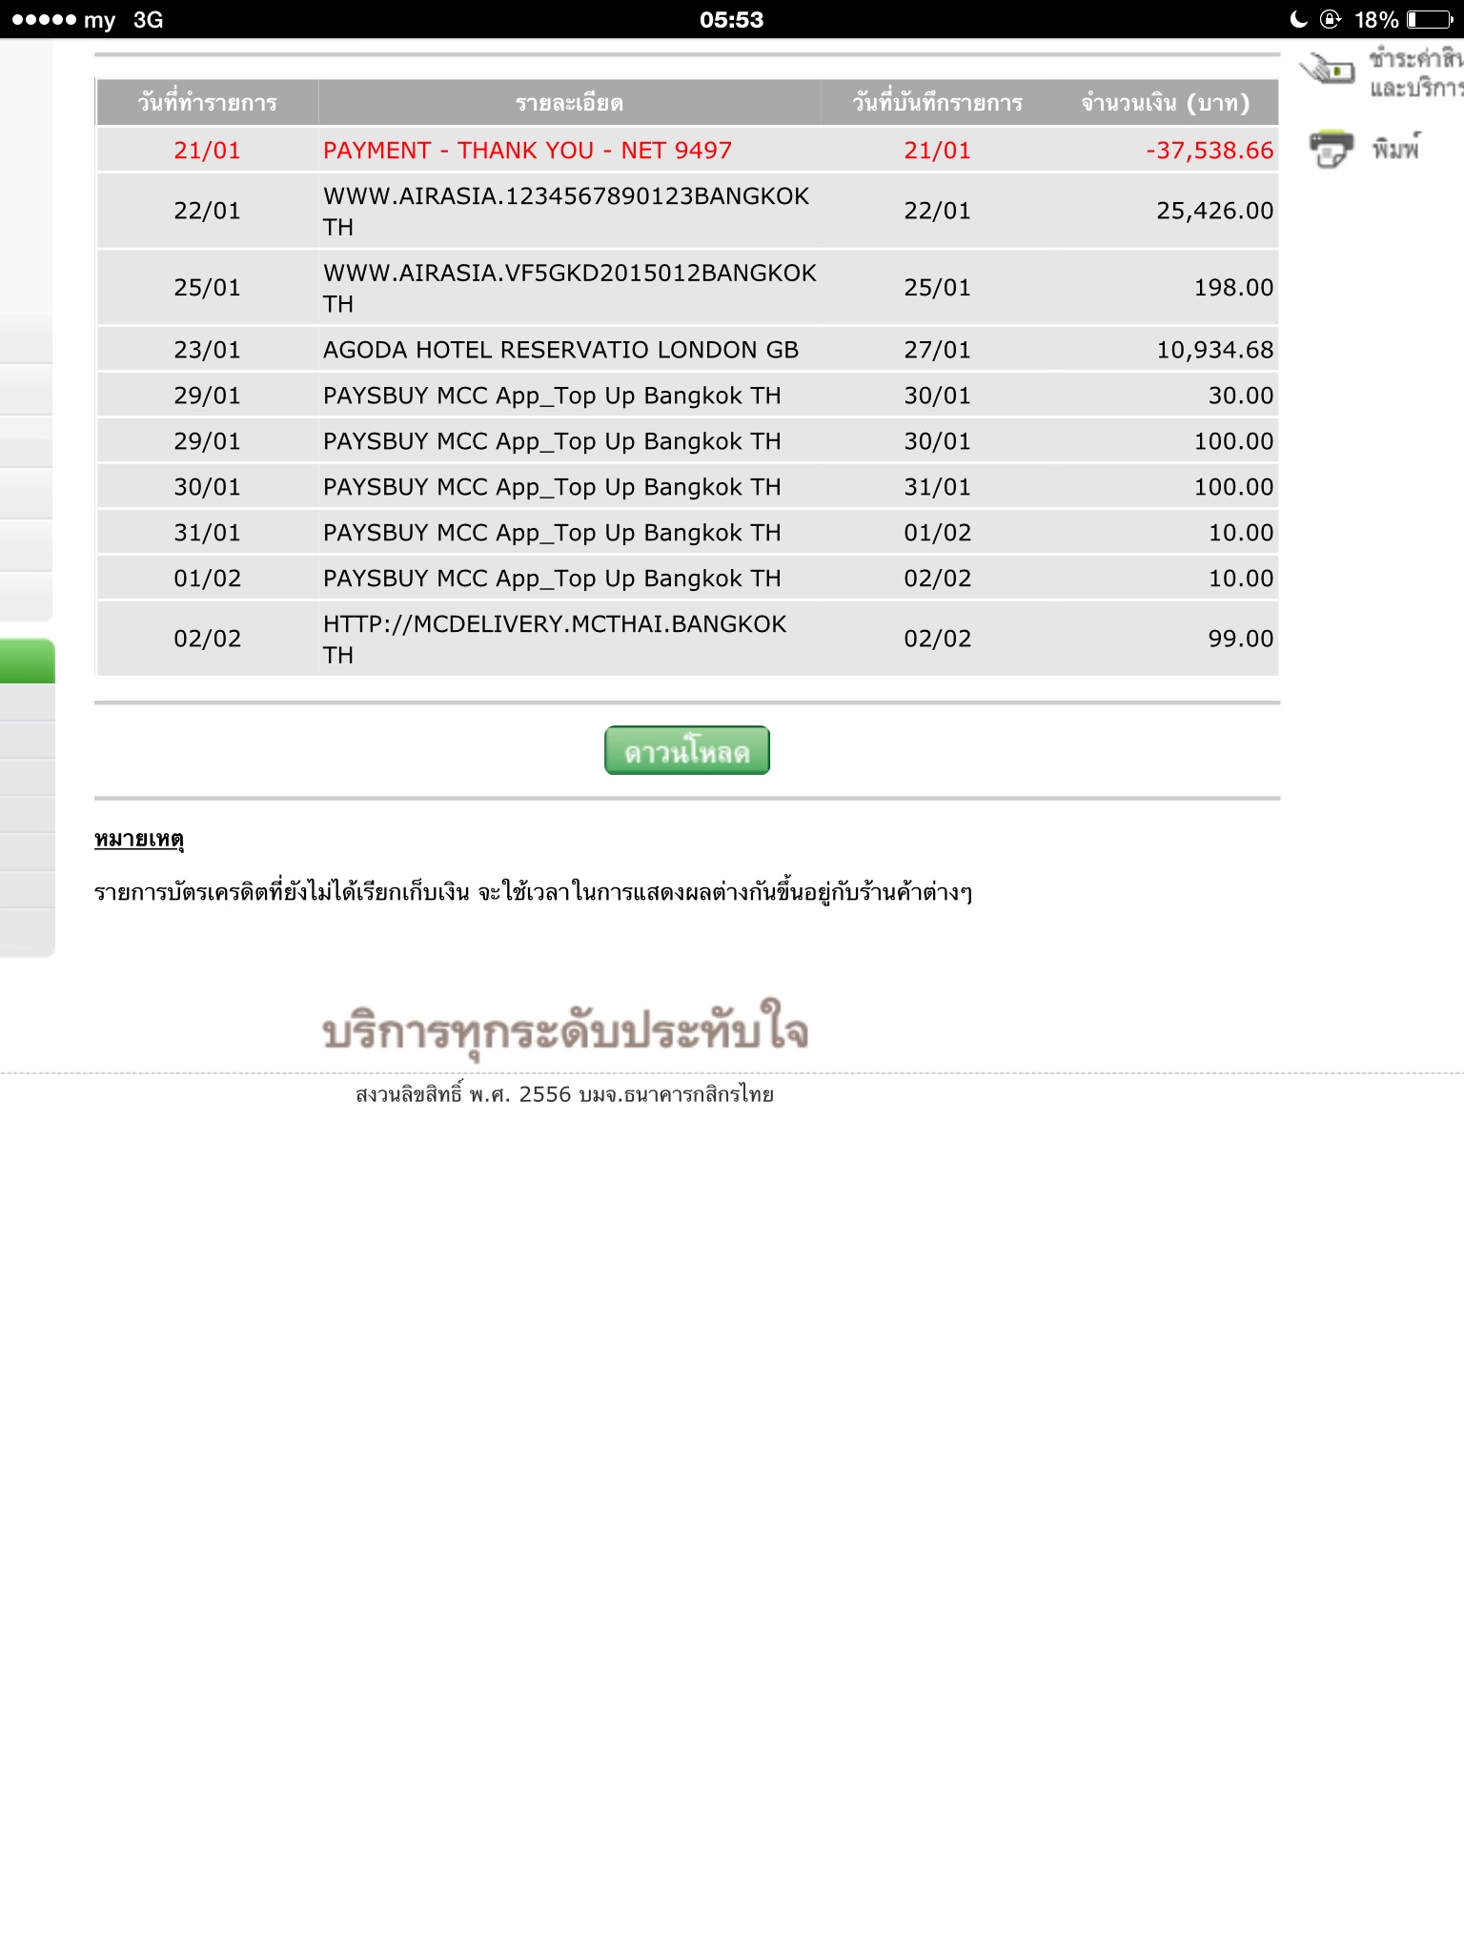Open the ชำระค่าสินค้าและบริการ link
Viewport: 1464px width, 1952px height.
click(x=1414, y=72)
